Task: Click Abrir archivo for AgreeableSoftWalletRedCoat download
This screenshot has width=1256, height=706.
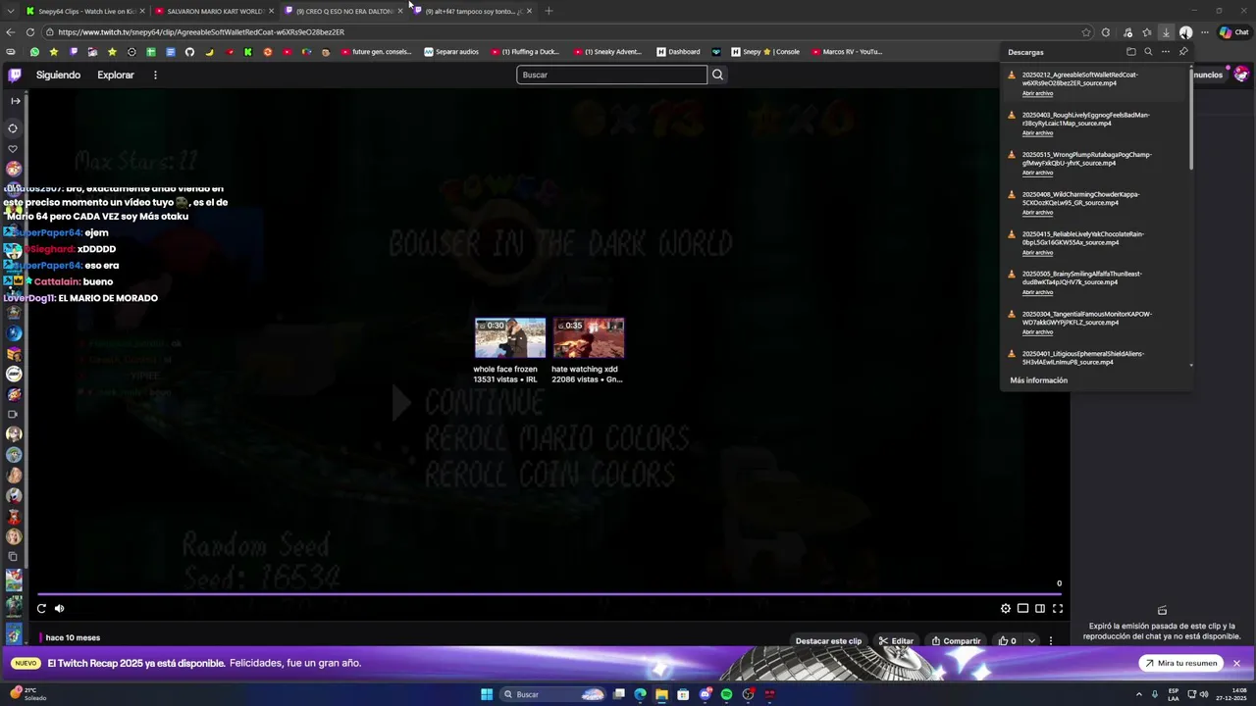Action: pos(1037,93)
